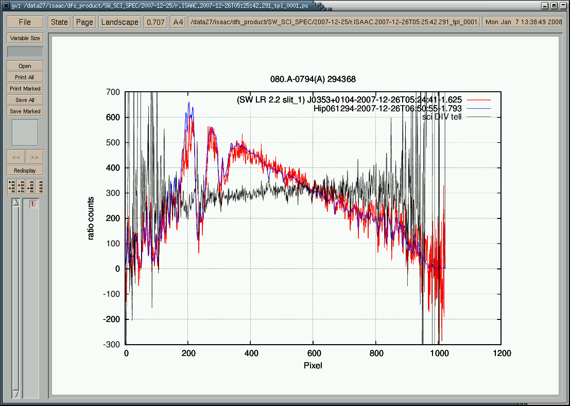Viewport: 570px width, 406px height.
Task: Click the previous page '<<' arrow button
Action: click(x=16, y=157)
